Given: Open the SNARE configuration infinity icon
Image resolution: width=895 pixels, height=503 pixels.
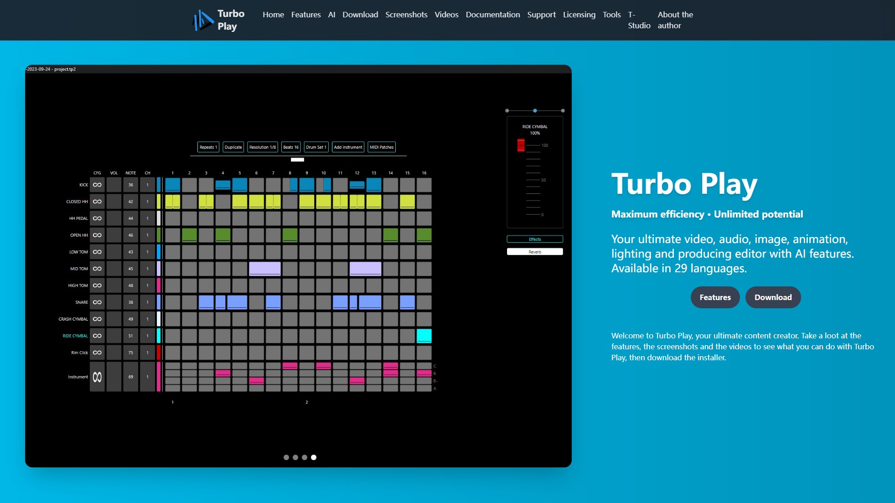Looking at the screenshot, I should point(97,302).
